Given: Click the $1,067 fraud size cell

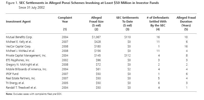Looking at the screenshot, I should click(x=96, y=37).
